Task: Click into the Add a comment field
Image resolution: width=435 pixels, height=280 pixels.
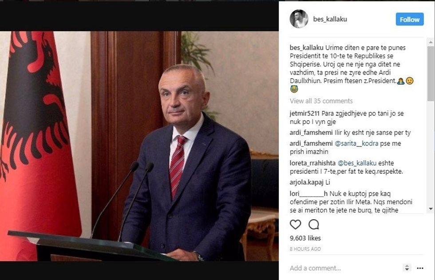Action: tap(344, 268)
